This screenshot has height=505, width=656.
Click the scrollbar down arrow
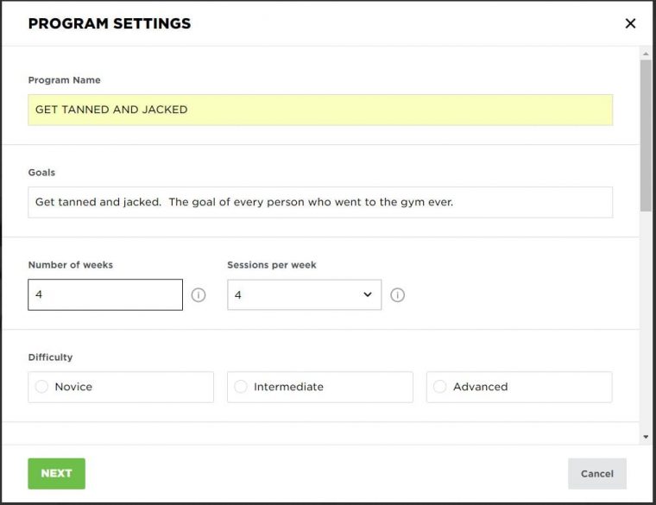pyautogui.click(x=646, y=437)
